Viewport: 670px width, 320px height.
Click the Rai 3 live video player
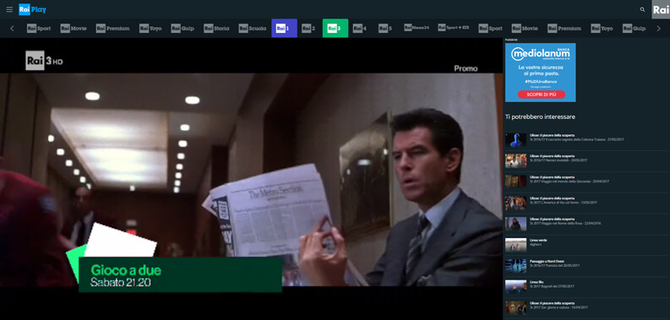(x=251, y=179)
